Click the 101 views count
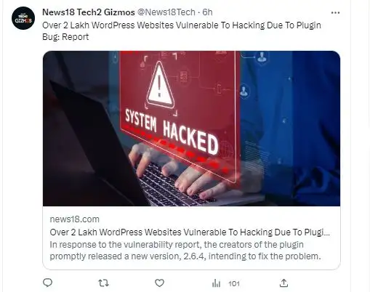The image size is (370, 292). (234, 283)
